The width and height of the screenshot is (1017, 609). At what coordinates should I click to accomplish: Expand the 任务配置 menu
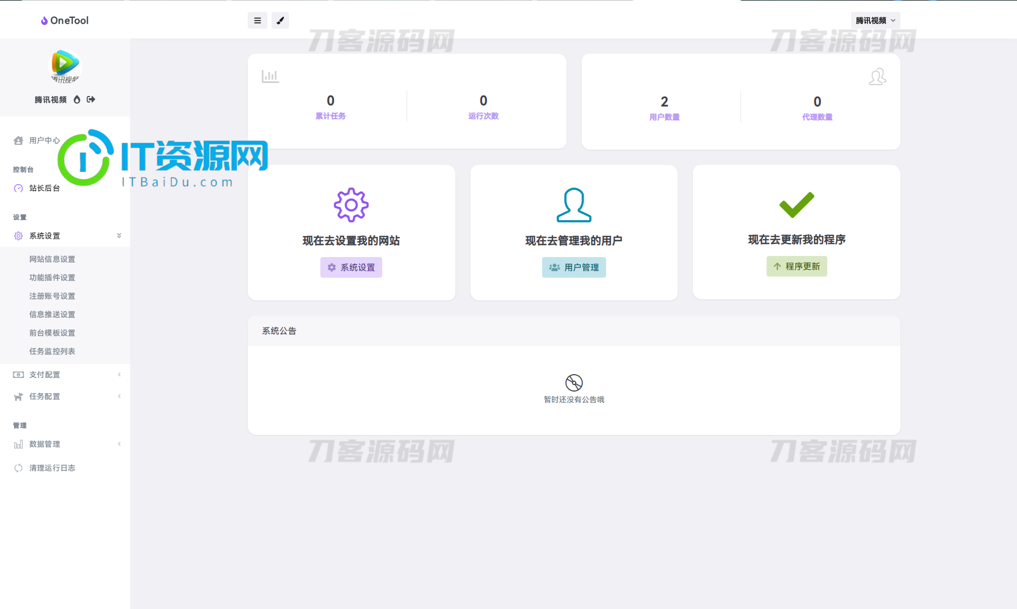tap(65, 396)
